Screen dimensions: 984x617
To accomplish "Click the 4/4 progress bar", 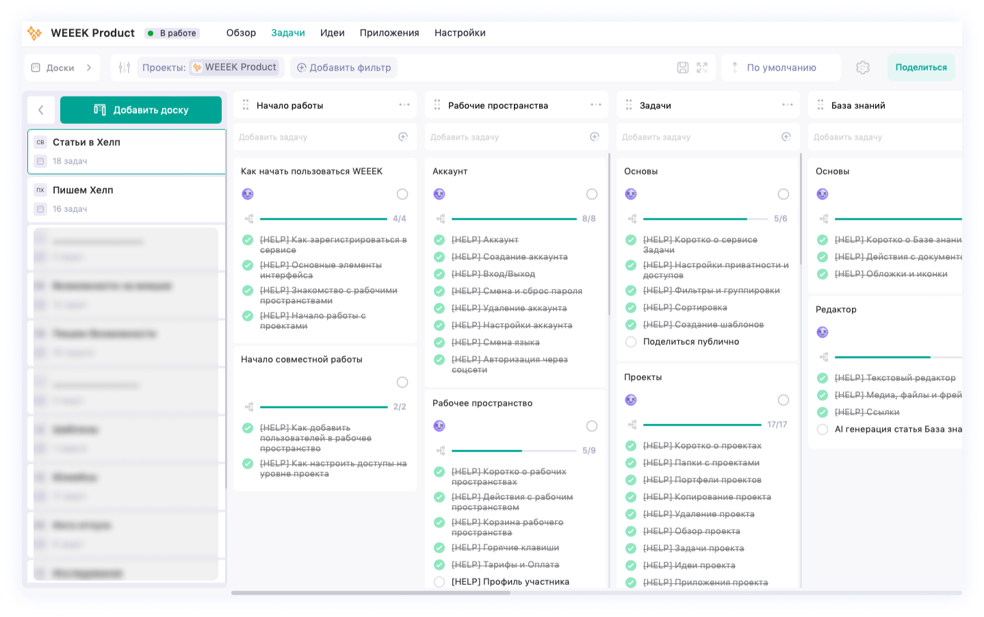I will click(x=324, y=219).
